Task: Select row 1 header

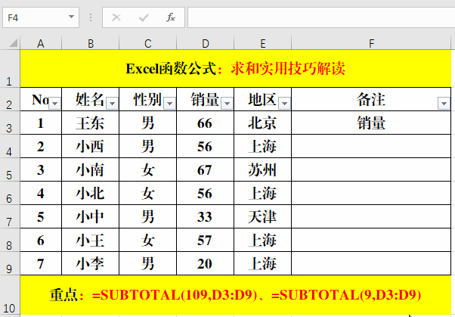Action: [x=10, y=69]
